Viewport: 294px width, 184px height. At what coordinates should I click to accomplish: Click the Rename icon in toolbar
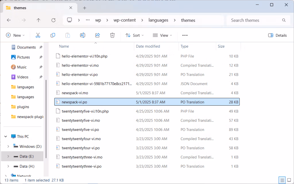(x=82, y=35)
